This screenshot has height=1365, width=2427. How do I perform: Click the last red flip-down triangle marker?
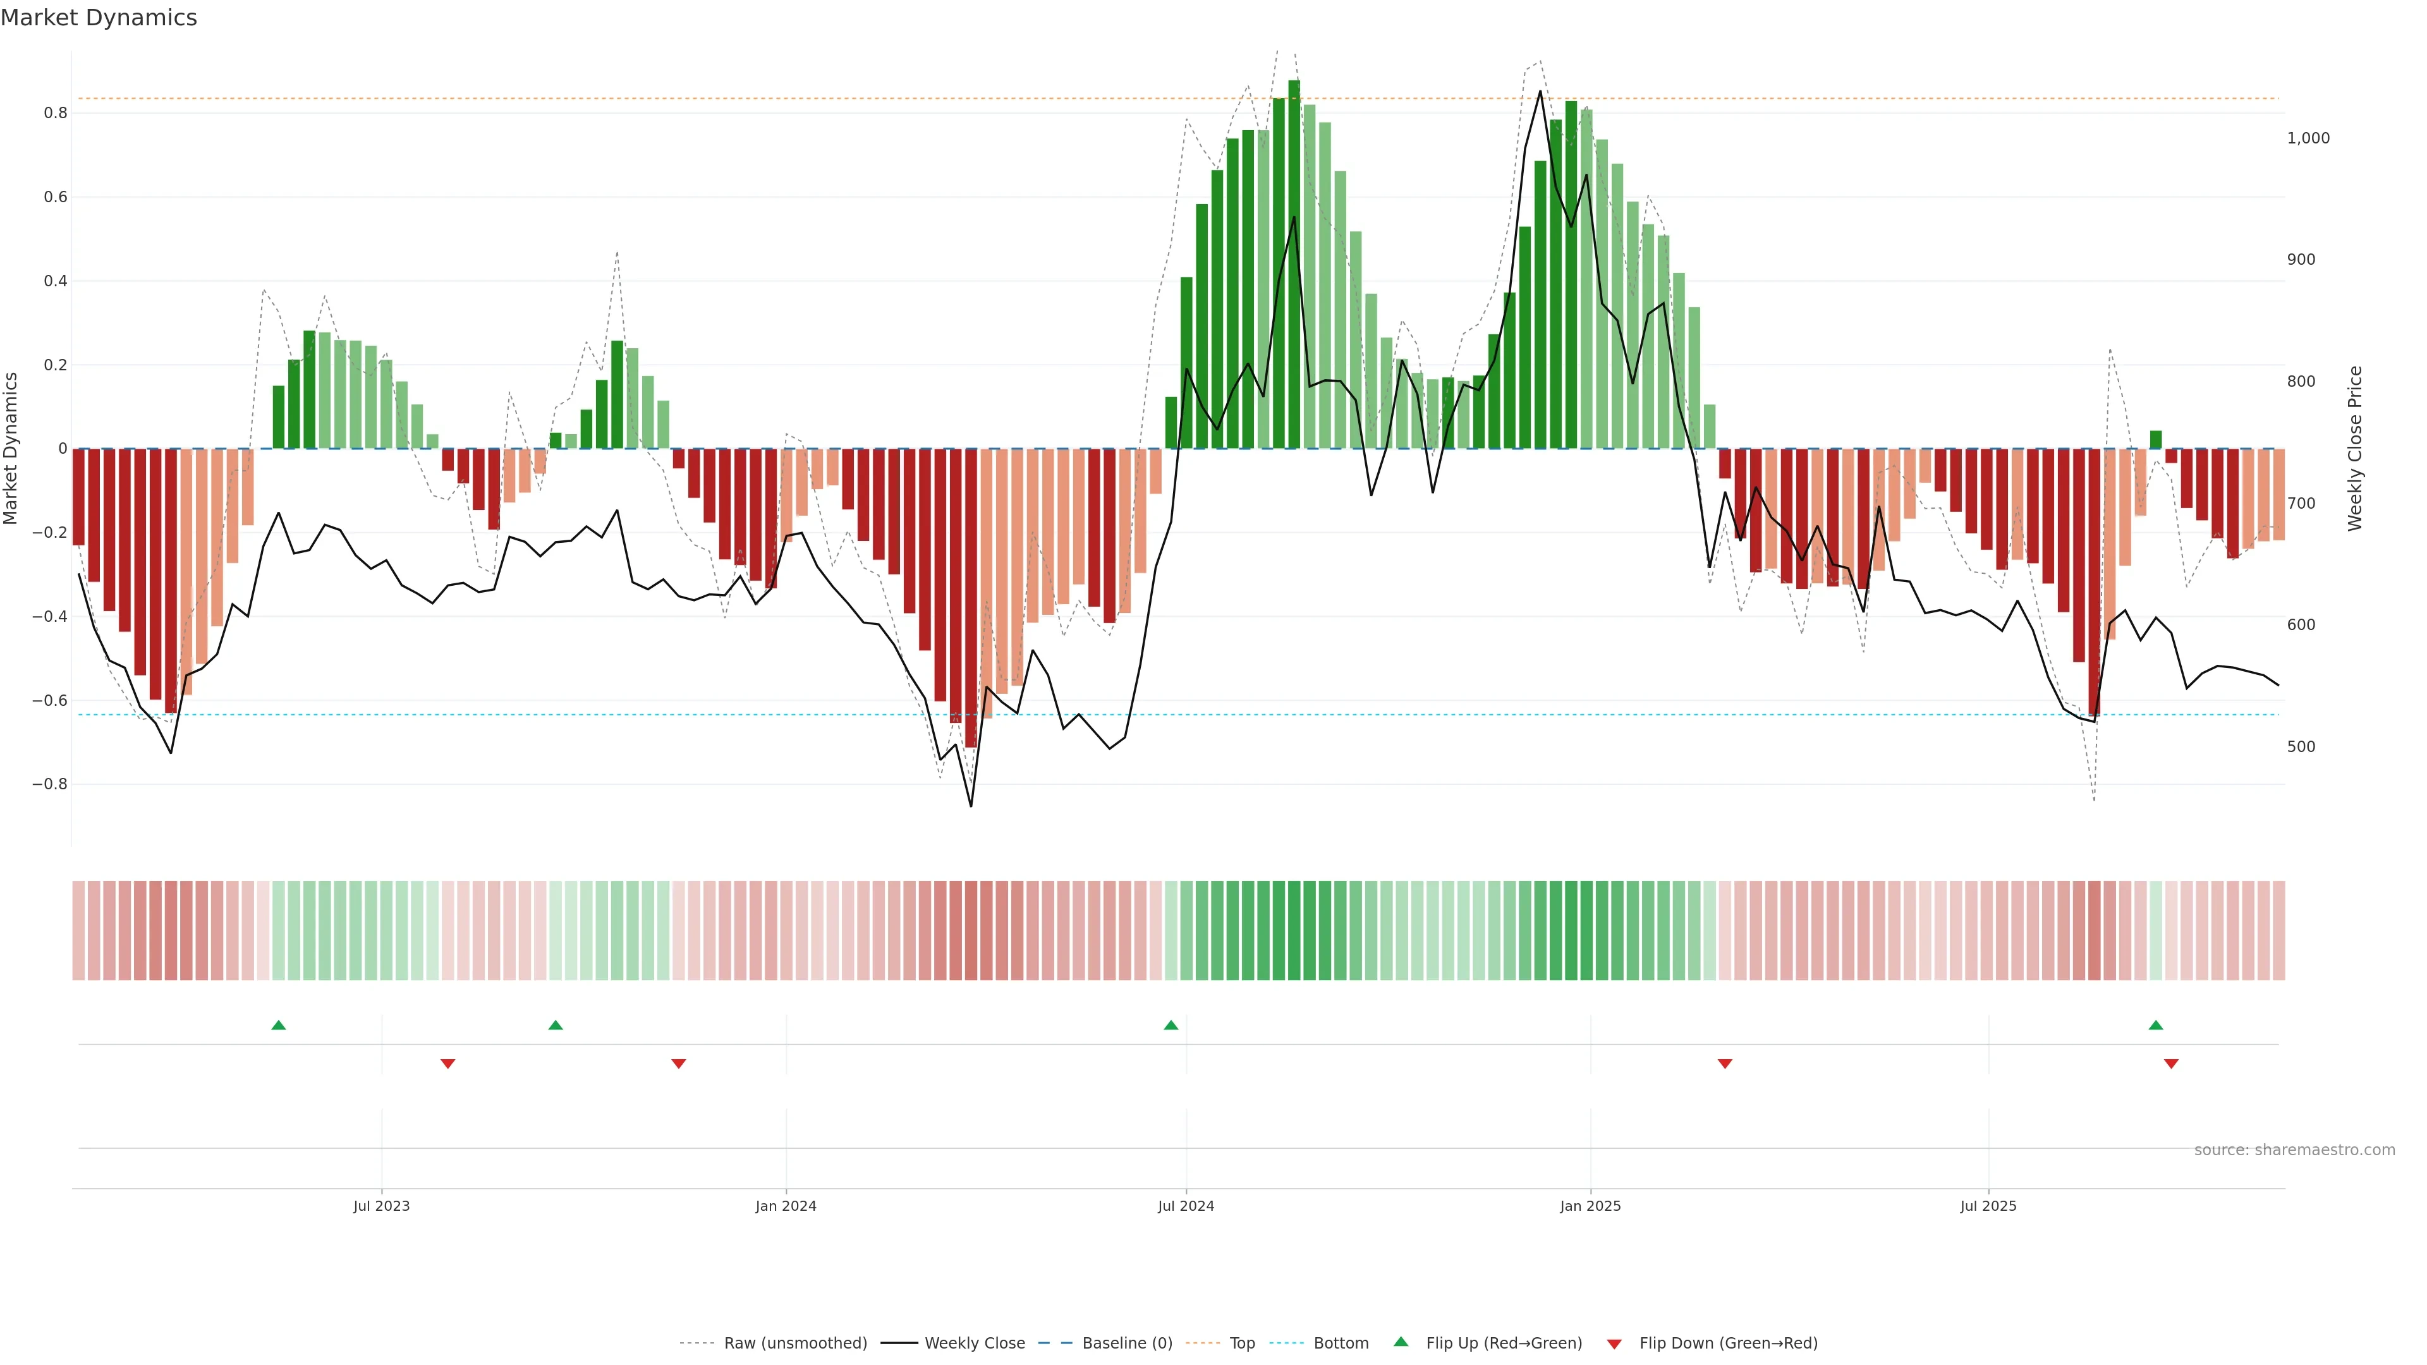click(x=2172, y=1064)
